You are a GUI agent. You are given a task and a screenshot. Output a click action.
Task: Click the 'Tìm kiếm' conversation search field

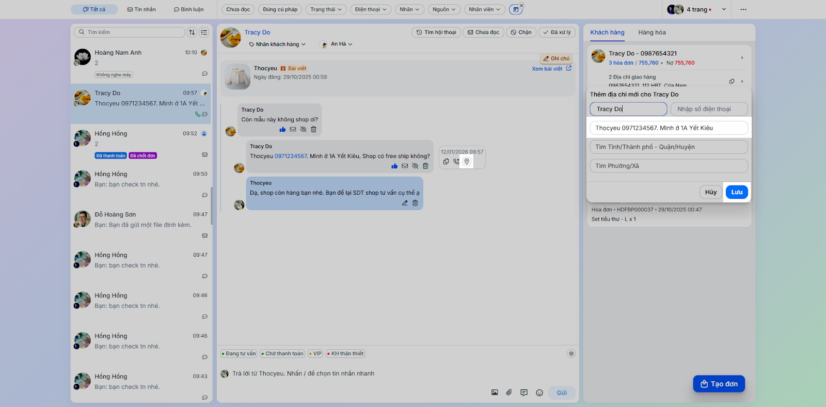129,32
